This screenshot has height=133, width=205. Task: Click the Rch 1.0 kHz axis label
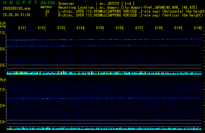tap(2, 90)
